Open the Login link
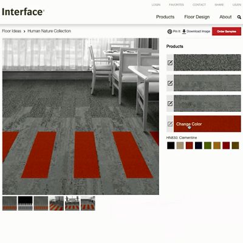This screenshot has width=243, height=243. pyautogui.click(x=156, y=5)
